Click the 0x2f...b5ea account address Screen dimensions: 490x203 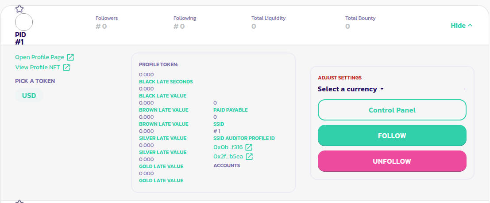[228, 157]
